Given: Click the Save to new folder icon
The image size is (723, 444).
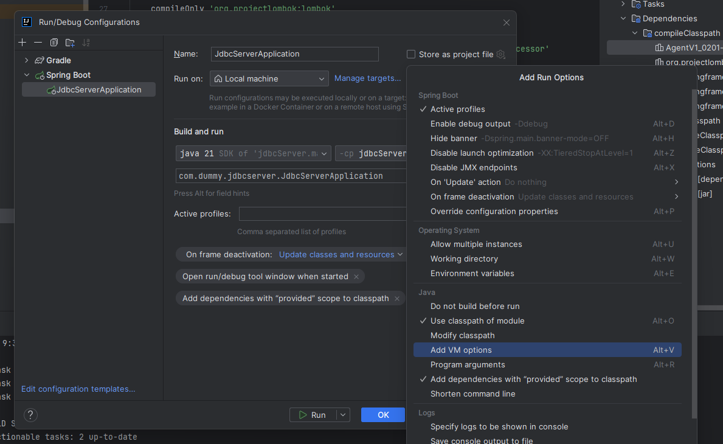Looking at the screenshot, I should [x=70, y=43].
